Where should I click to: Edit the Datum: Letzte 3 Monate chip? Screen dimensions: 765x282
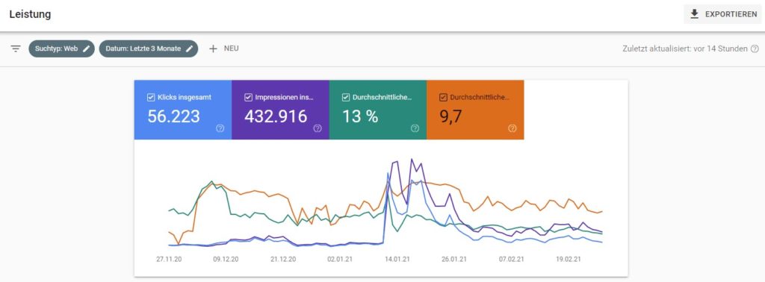[x=149, y=48]
